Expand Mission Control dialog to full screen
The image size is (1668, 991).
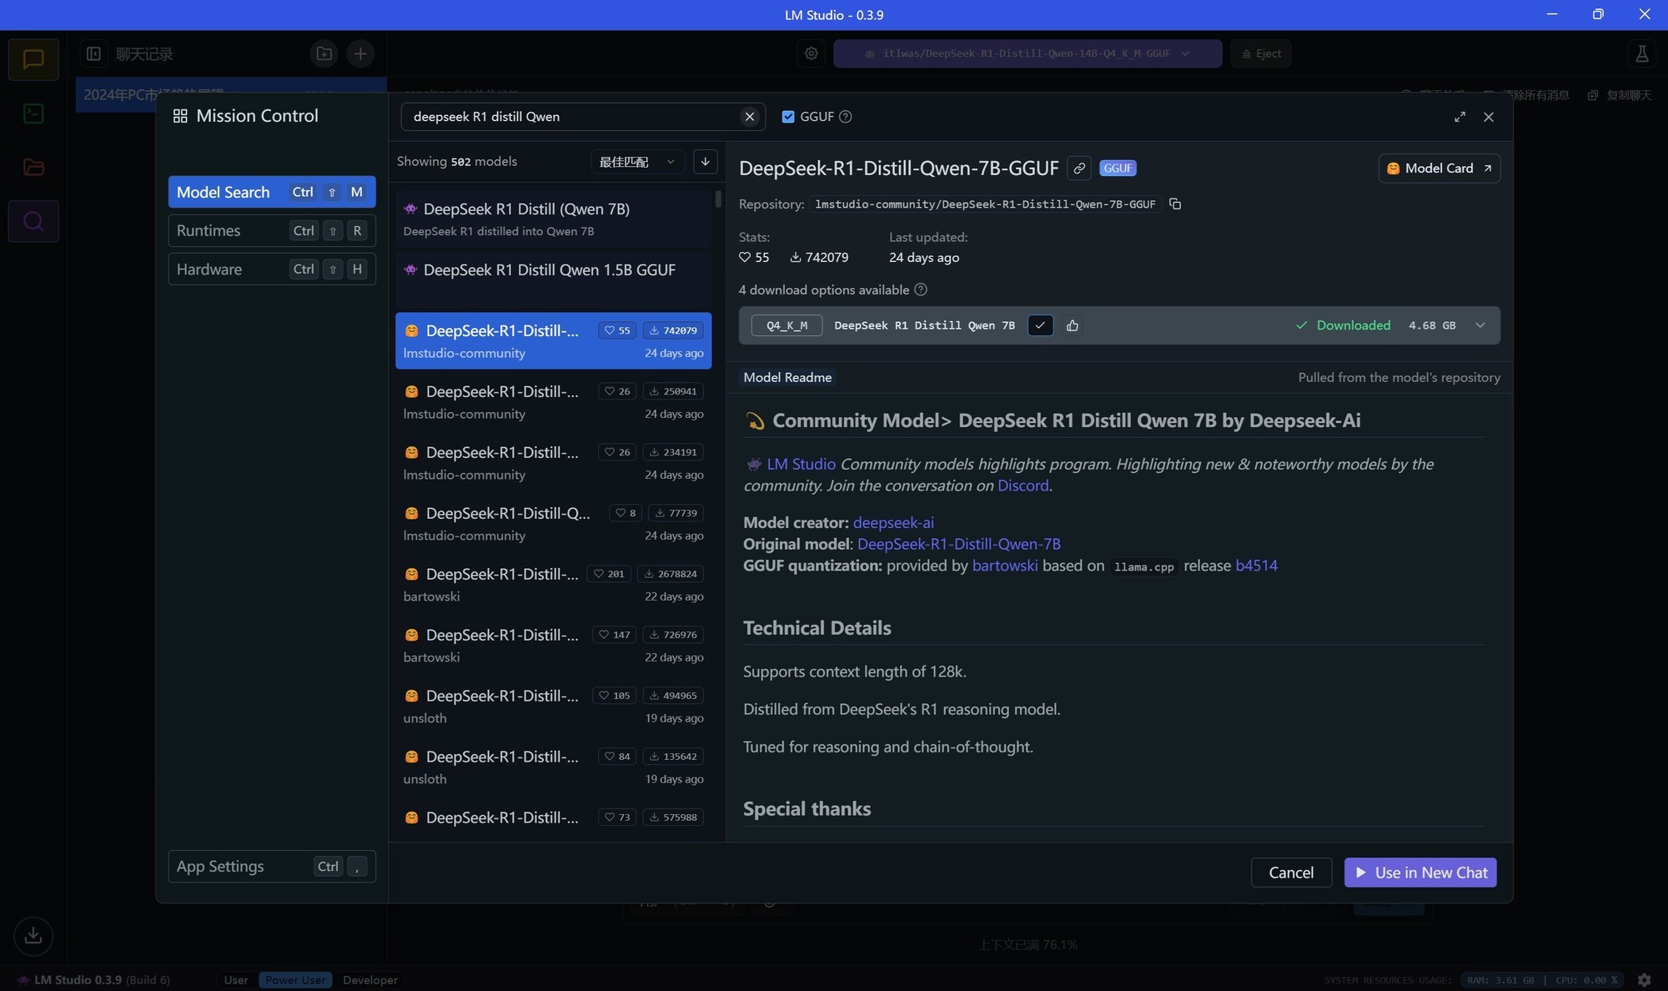1459,117
